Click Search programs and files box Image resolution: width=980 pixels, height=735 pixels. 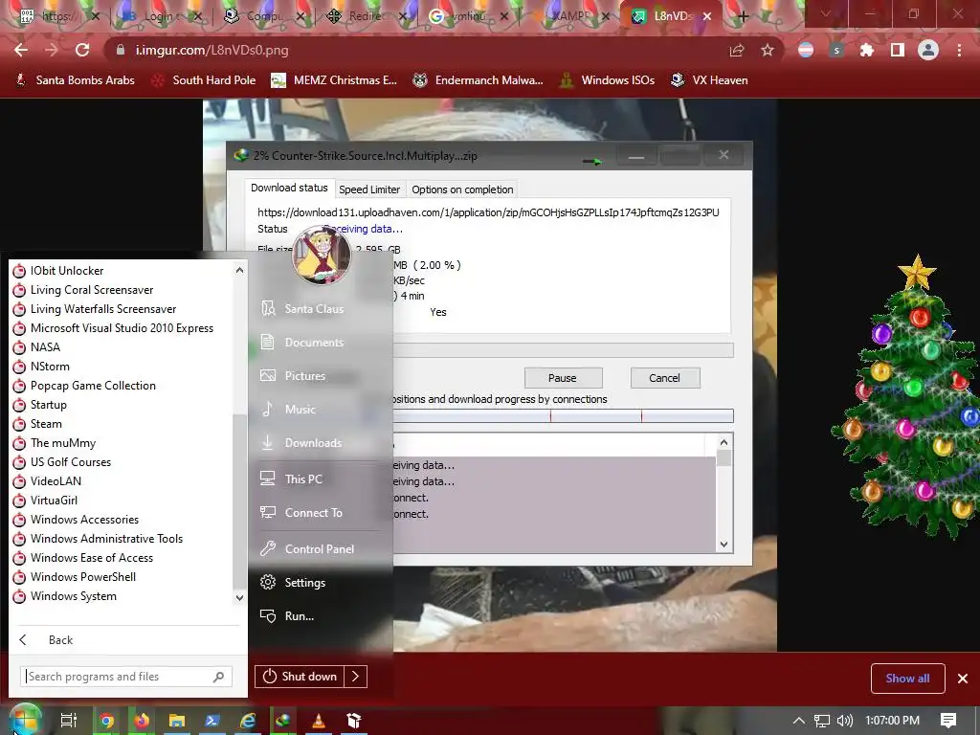coord(127,677)
